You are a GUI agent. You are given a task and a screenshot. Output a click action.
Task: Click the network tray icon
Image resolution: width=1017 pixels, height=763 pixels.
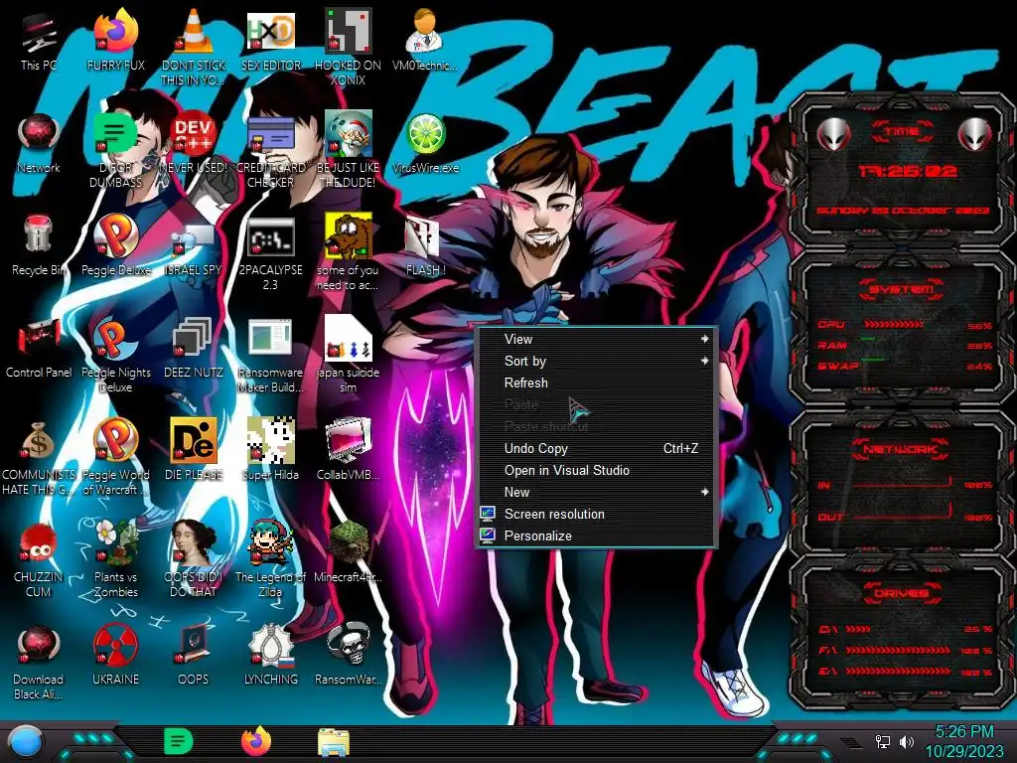[x=883, y=741]
